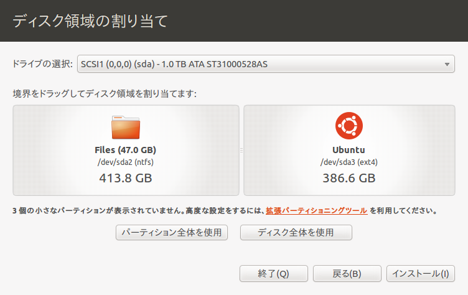Click the orange Files folder icon
This screenshot has width=468, height=295.
point(126,128)
